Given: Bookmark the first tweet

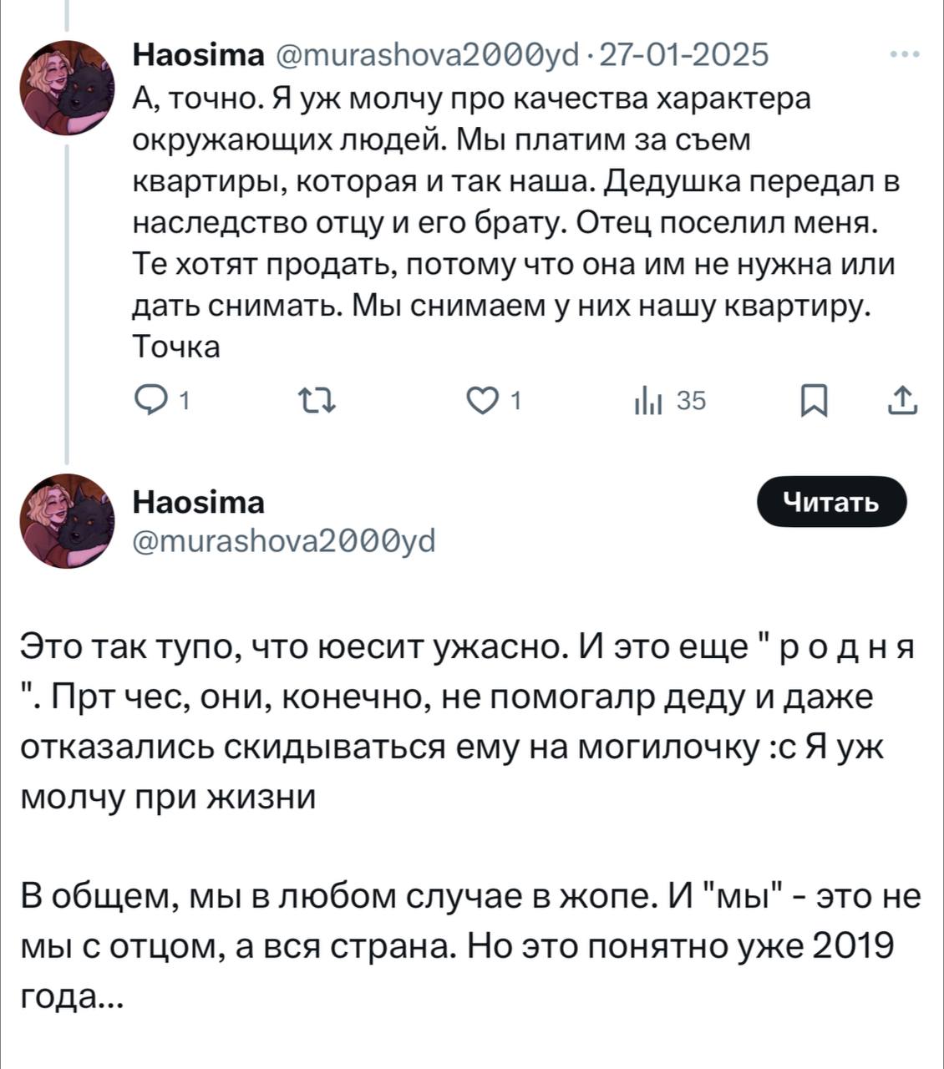Looking at the screenshot, I should 814,403.
